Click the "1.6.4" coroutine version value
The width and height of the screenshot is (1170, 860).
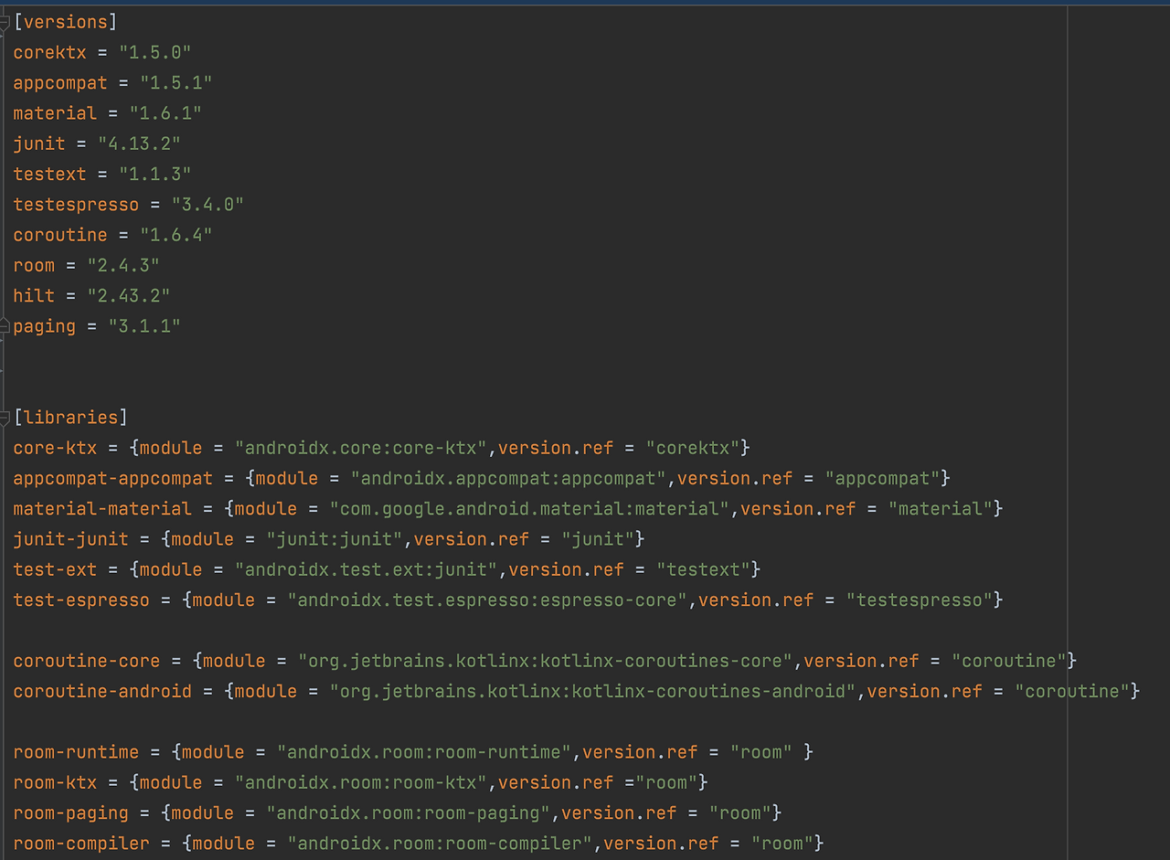175,235
